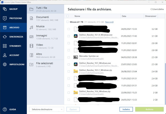Open the Impostazioni gear icon
Viewport: 166px width, 114px height.
(5, 64)
